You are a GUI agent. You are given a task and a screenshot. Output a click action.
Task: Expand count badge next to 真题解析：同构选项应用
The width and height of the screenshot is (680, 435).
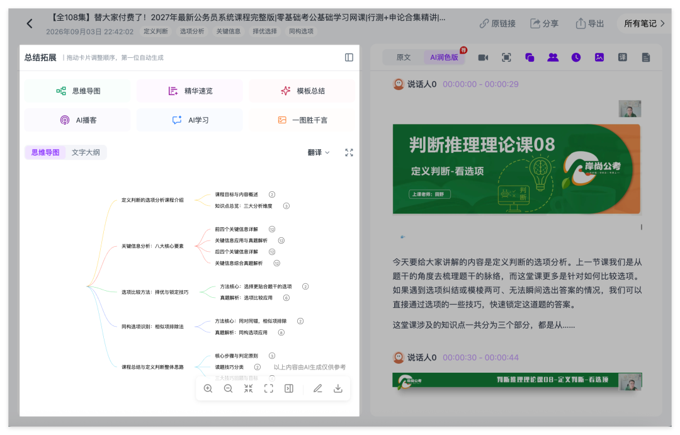281,332
